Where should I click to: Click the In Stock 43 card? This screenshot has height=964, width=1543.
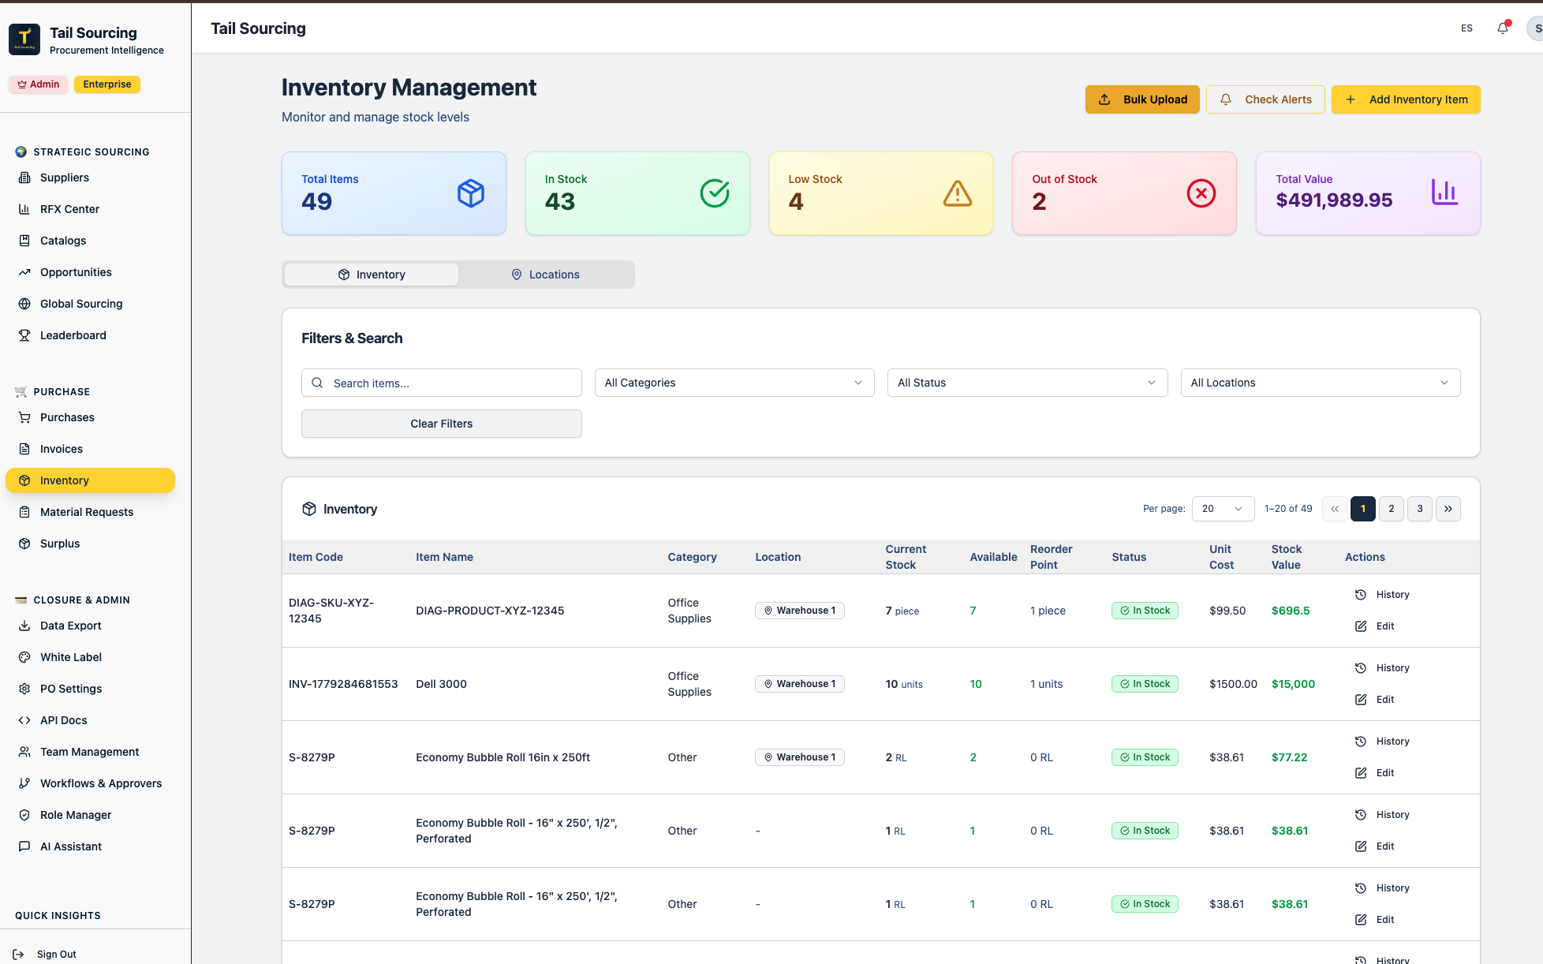[x=637, y=193]
